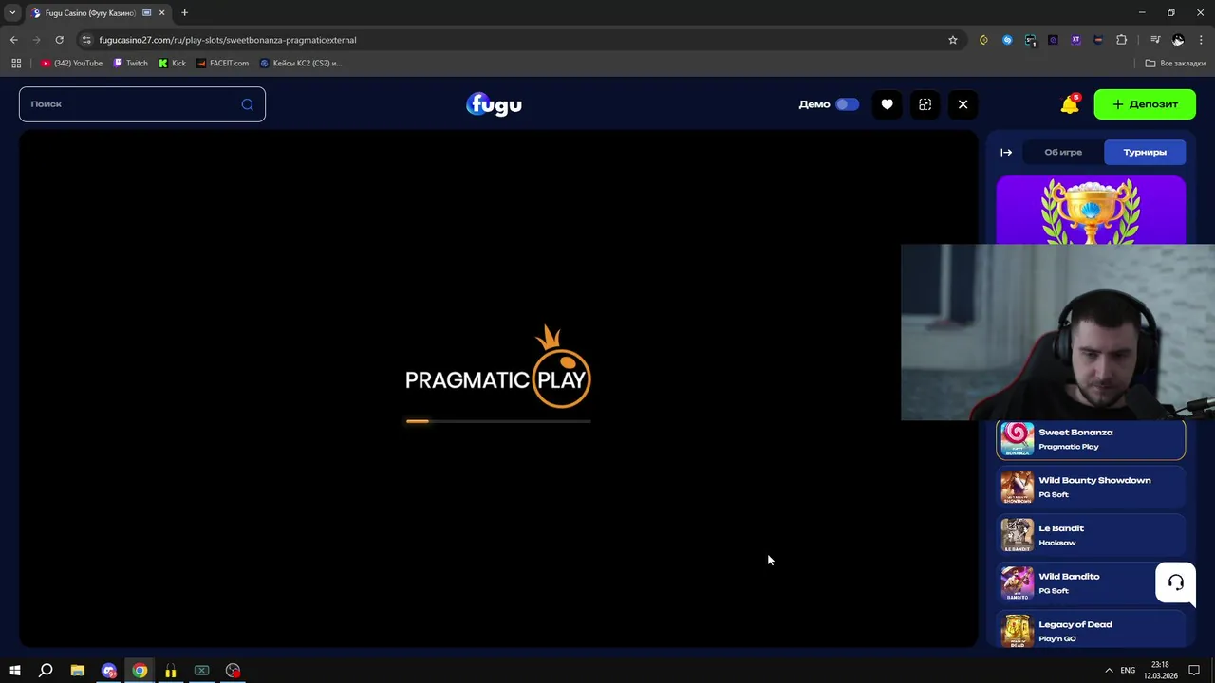The width and height of the screenshot is (1215, 683).
Task: Open tournament trophy banner
Action: pyautogui.click(x=1091, y=210)
